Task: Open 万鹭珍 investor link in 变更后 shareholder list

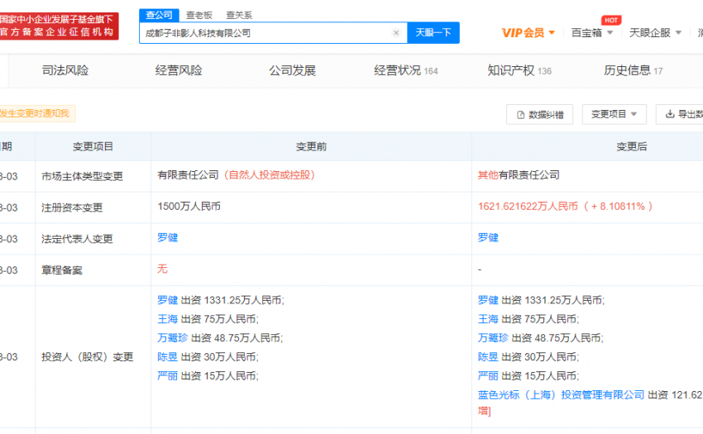Action: click(x=493, y=337)
